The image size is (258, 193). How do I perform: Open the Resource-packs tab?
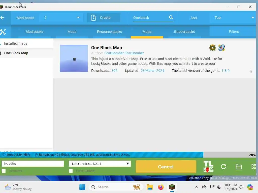coord(109,32)
